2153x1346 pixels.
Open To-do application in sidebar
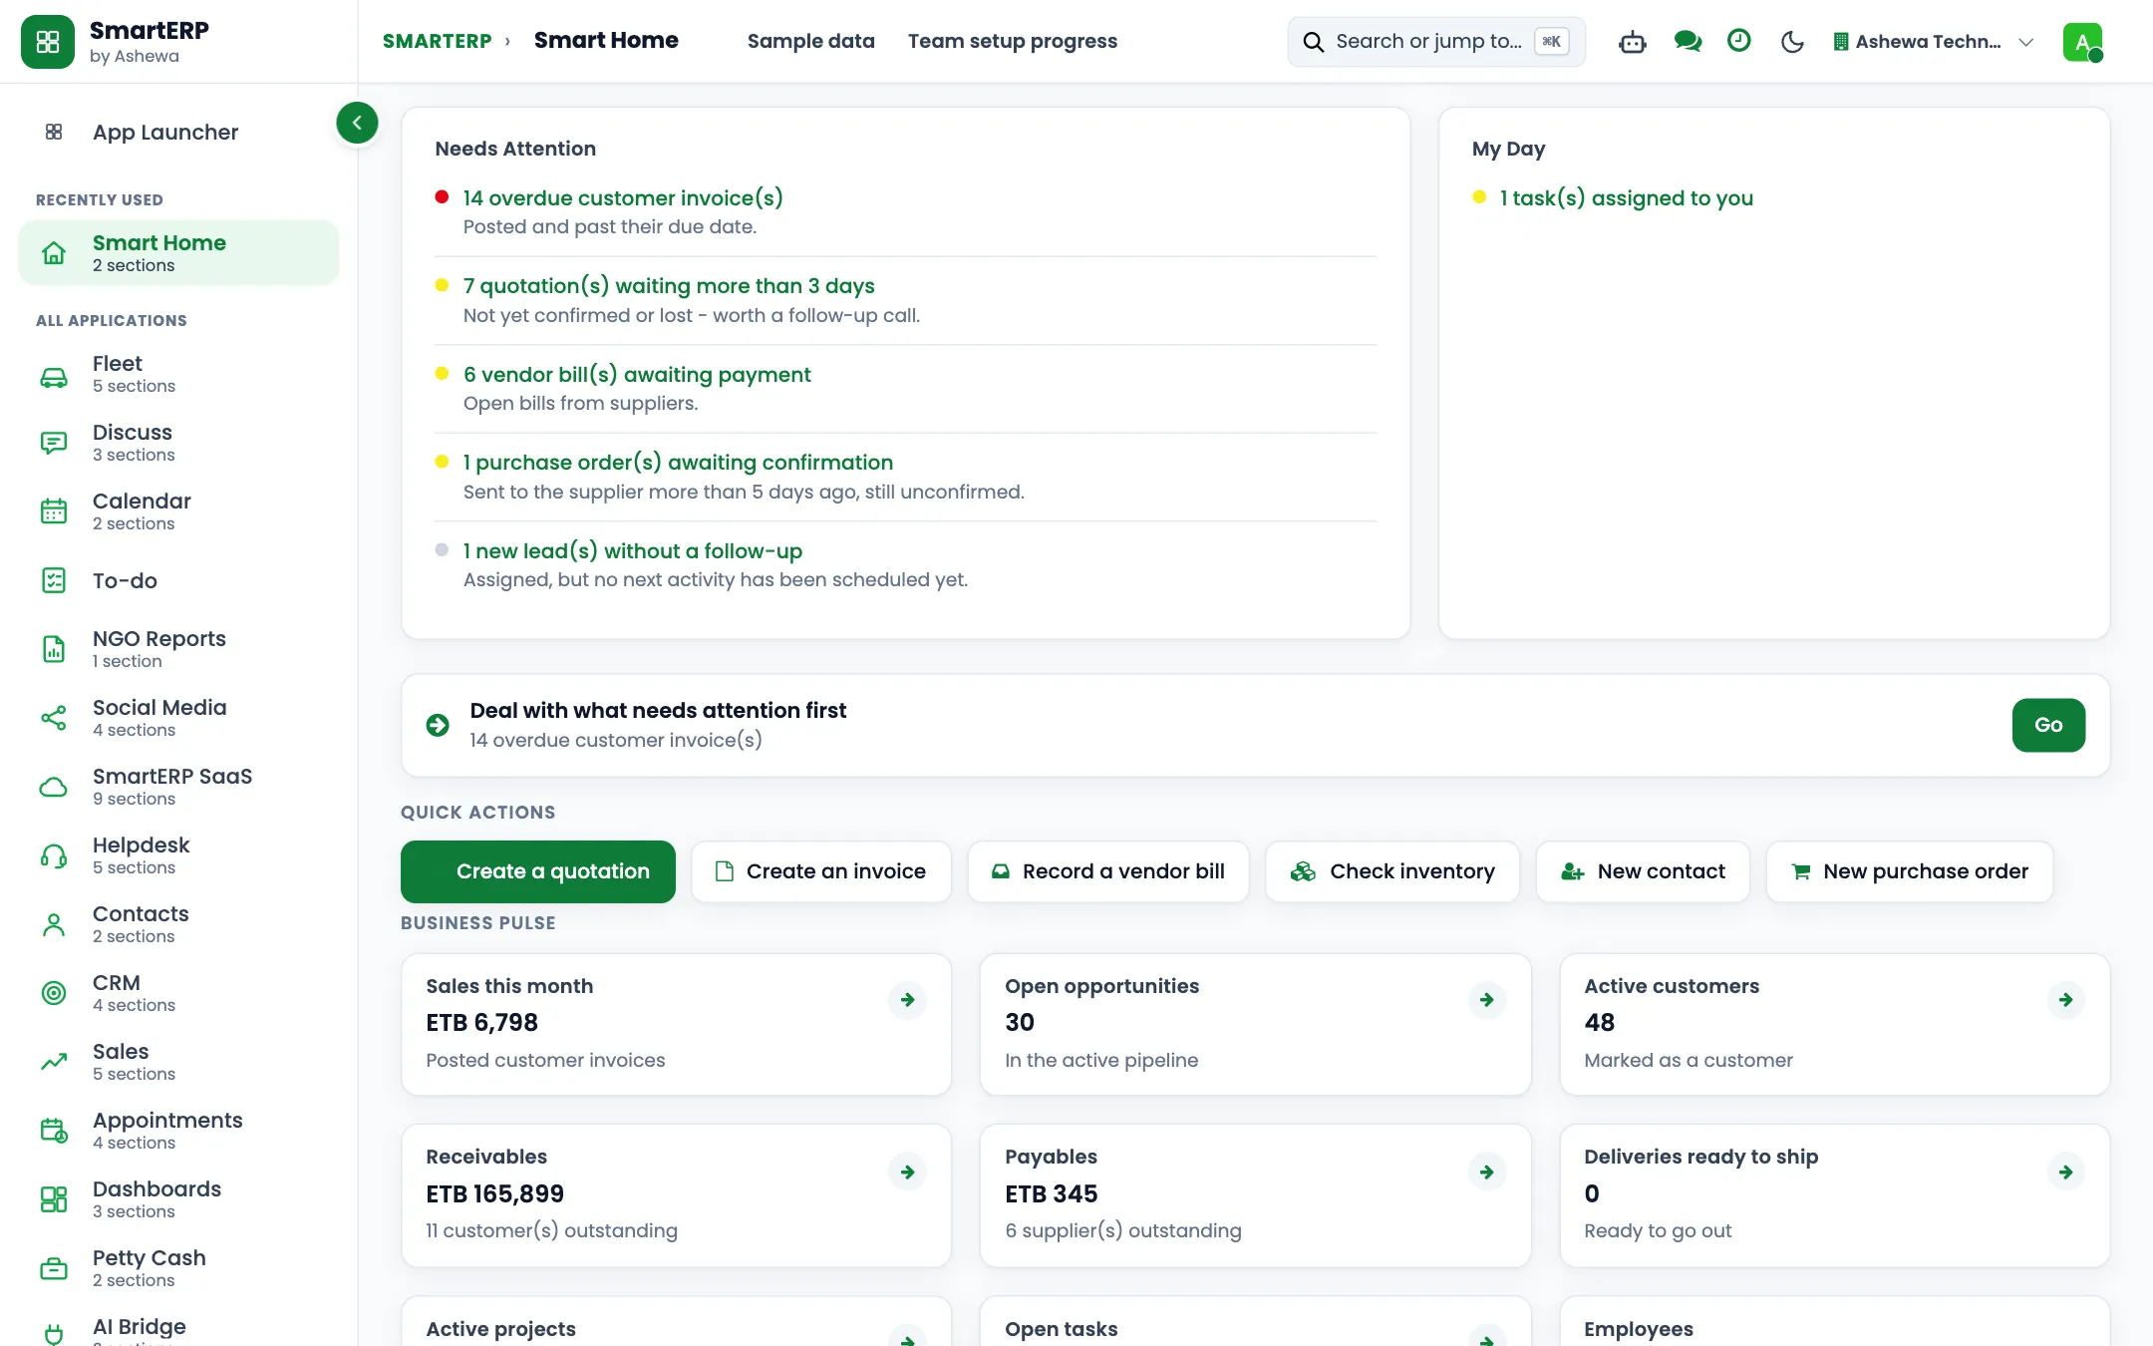(x=177, y=580)
